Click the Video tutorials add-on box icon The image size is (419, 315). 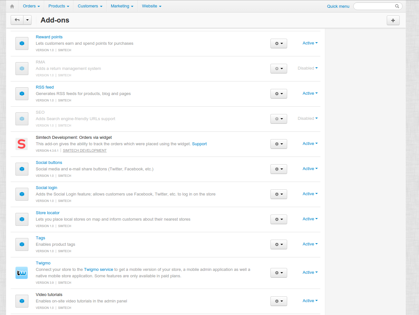[22, 301]
